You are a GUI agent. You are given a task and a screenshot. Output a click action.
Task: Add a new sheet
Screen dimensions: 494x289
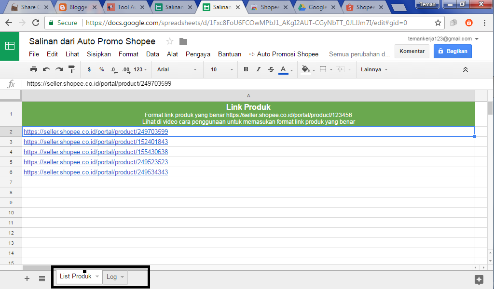(27, 278)
